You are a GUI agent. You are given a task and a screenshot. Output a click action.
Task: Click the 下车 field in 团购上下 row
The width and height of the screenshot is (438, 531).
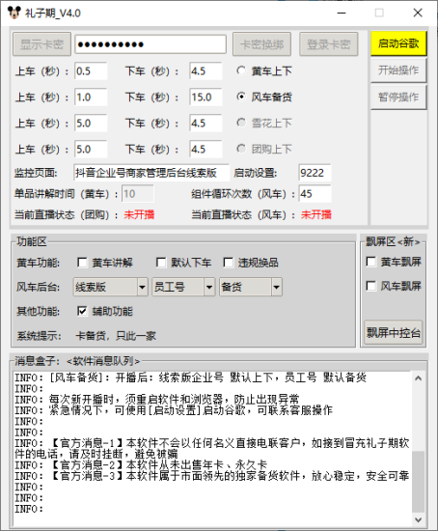tap(205, 149)
